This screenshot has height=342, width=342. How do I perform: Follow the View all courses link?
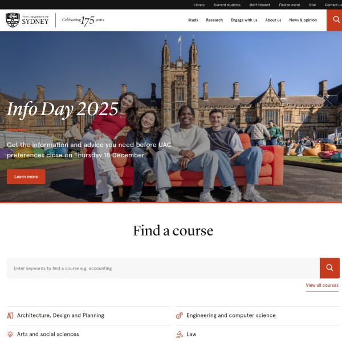[321, 285]
